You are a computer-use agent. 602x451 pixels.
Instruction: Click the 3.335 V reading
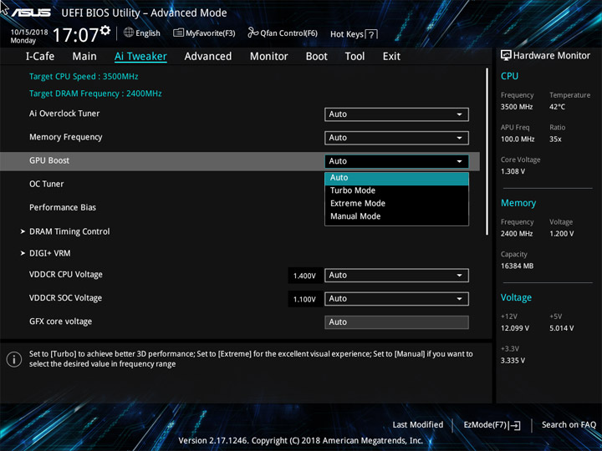pyautogui.click(x=513, y=361)
